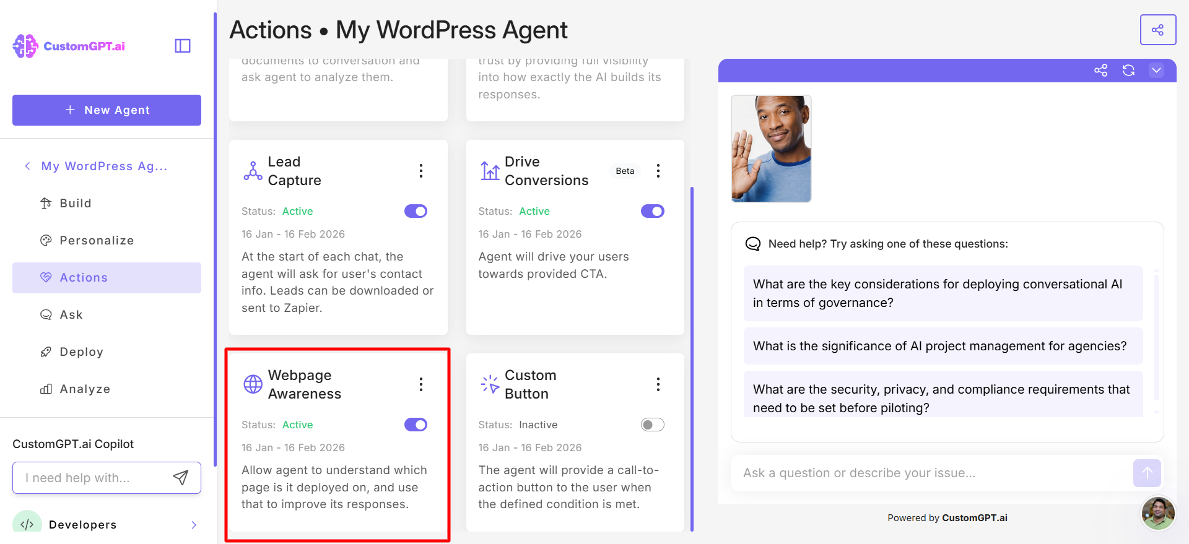Send Copilot message with paper plane icon

click(180, 477)
